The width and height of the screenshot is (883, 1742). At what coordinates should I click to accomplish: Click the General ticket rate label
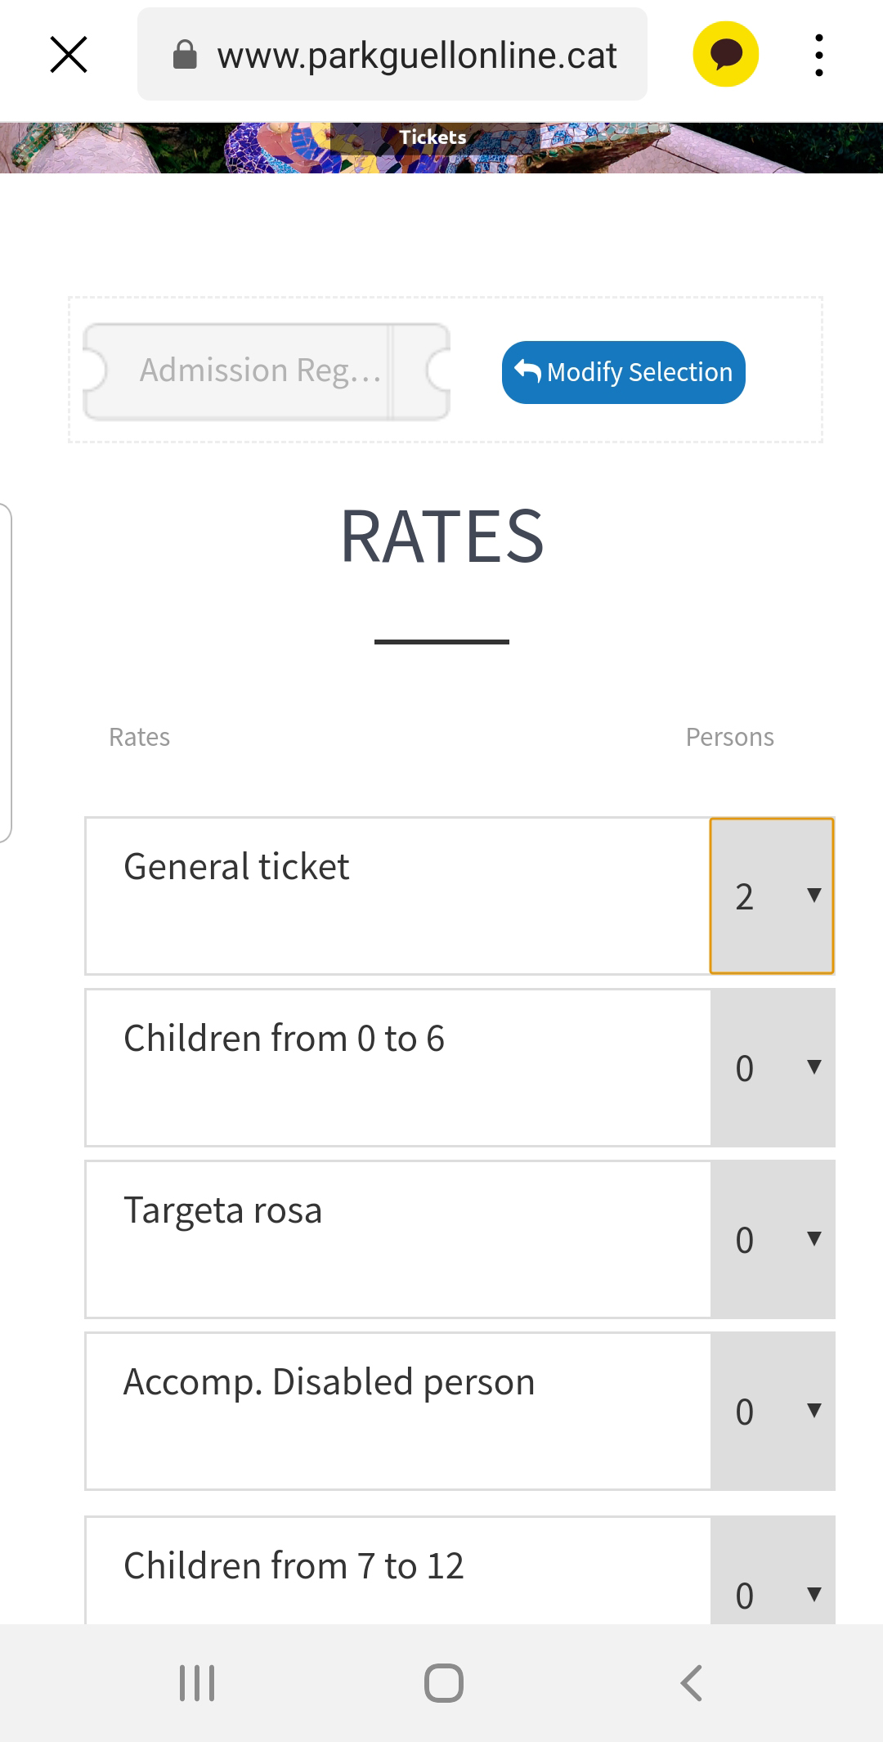pyautogui.click(x=236, y=866)
